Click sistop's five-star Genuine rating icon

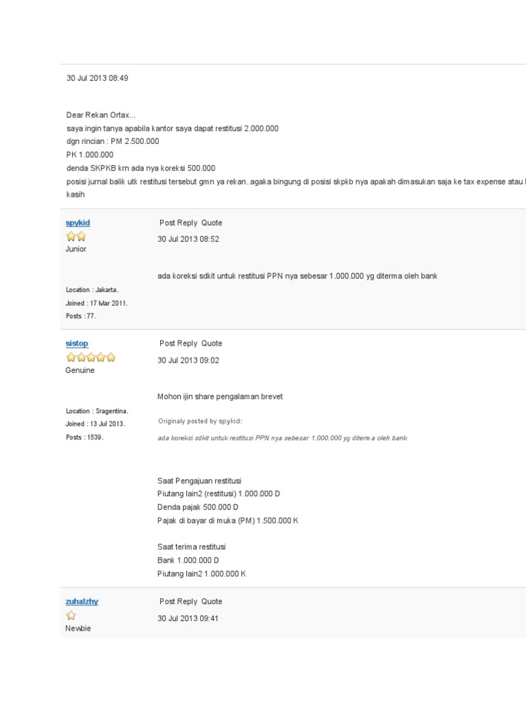[91, 357]
